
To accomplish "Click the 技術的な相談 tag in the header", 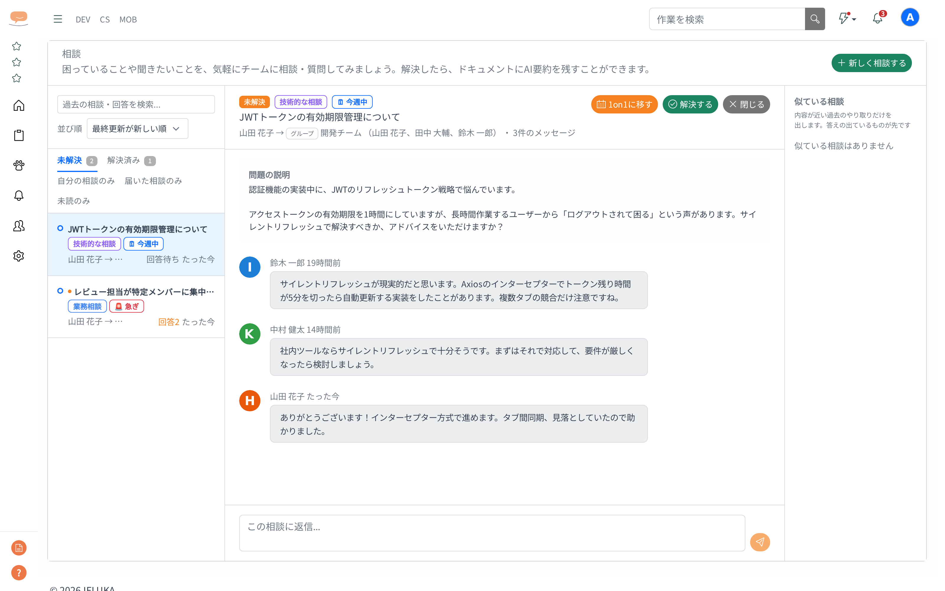I will 301,102.
